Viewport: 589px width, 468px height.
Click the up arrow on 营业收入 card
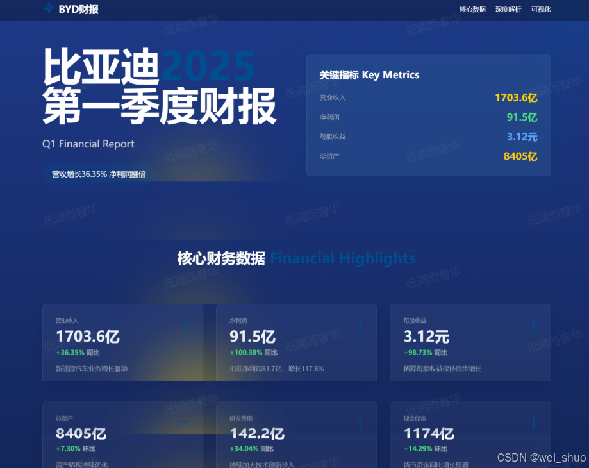click(186, 324)
